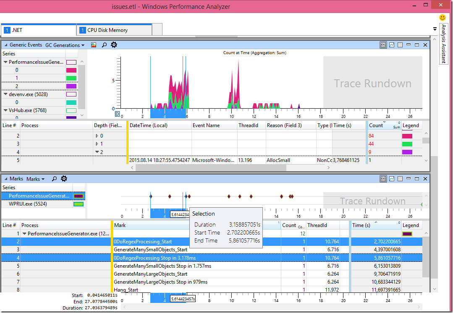The image size is (453, 313).
Task: Collapse VsHub.exe (5768) series node
Action: [x=5, y=110]
